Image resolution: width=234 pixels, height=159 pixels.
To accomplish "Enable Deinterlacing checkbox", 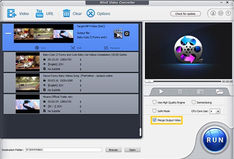I will [x=194, y=102].
